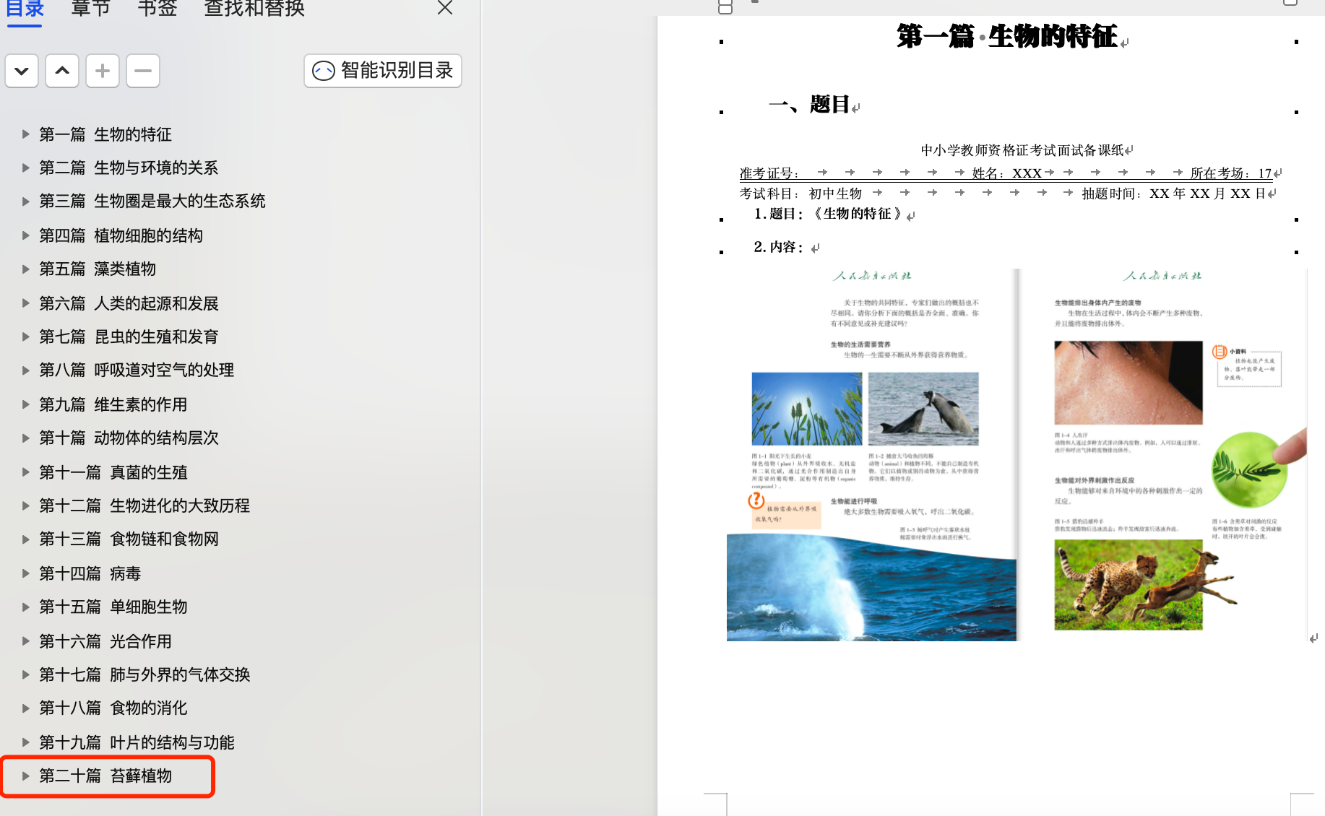The width and height of the screenshot is (1325, 816).
Task: Expand the 第五篇 藻类植物 triangle
Action: coord(26,269)
